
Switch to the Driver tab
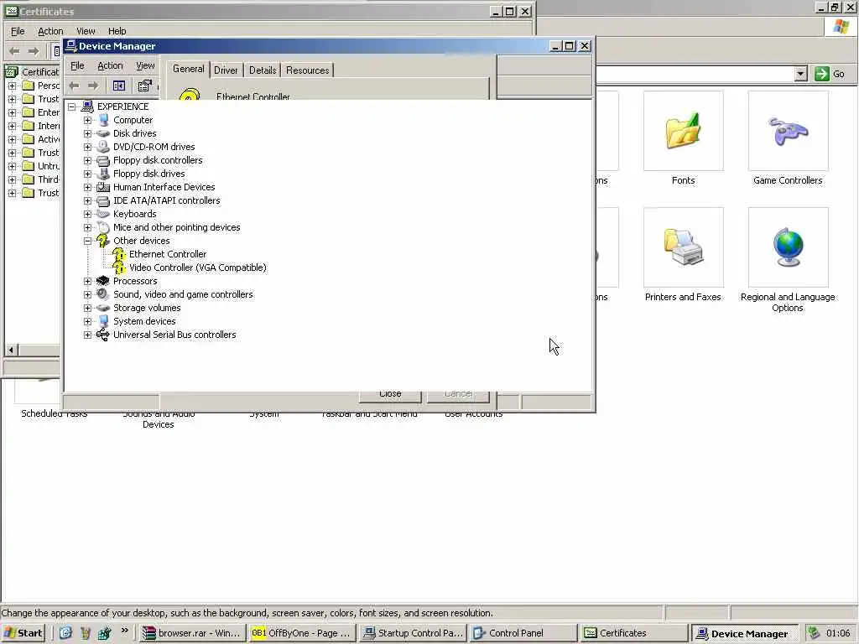pyautogui.click(x=226, y=70)
